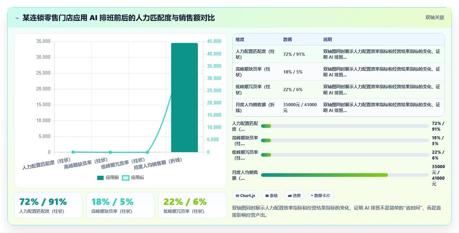Click the 表格 tag chip

272,196
